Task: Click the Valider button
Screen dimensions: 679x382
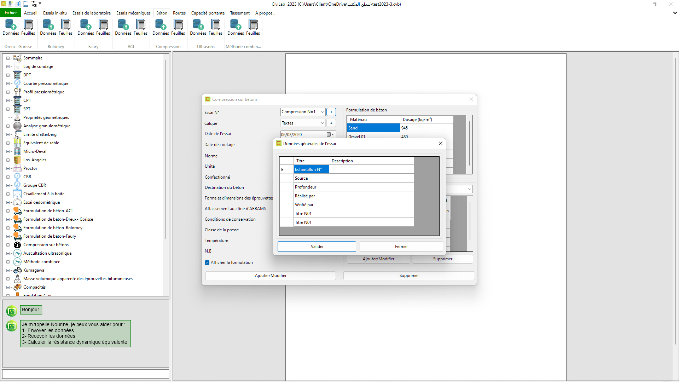Action: [317, 247]
